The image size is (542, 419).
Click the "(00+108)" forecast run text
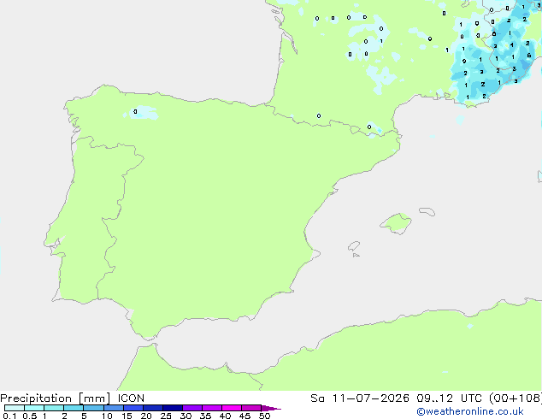coord(515,398)
